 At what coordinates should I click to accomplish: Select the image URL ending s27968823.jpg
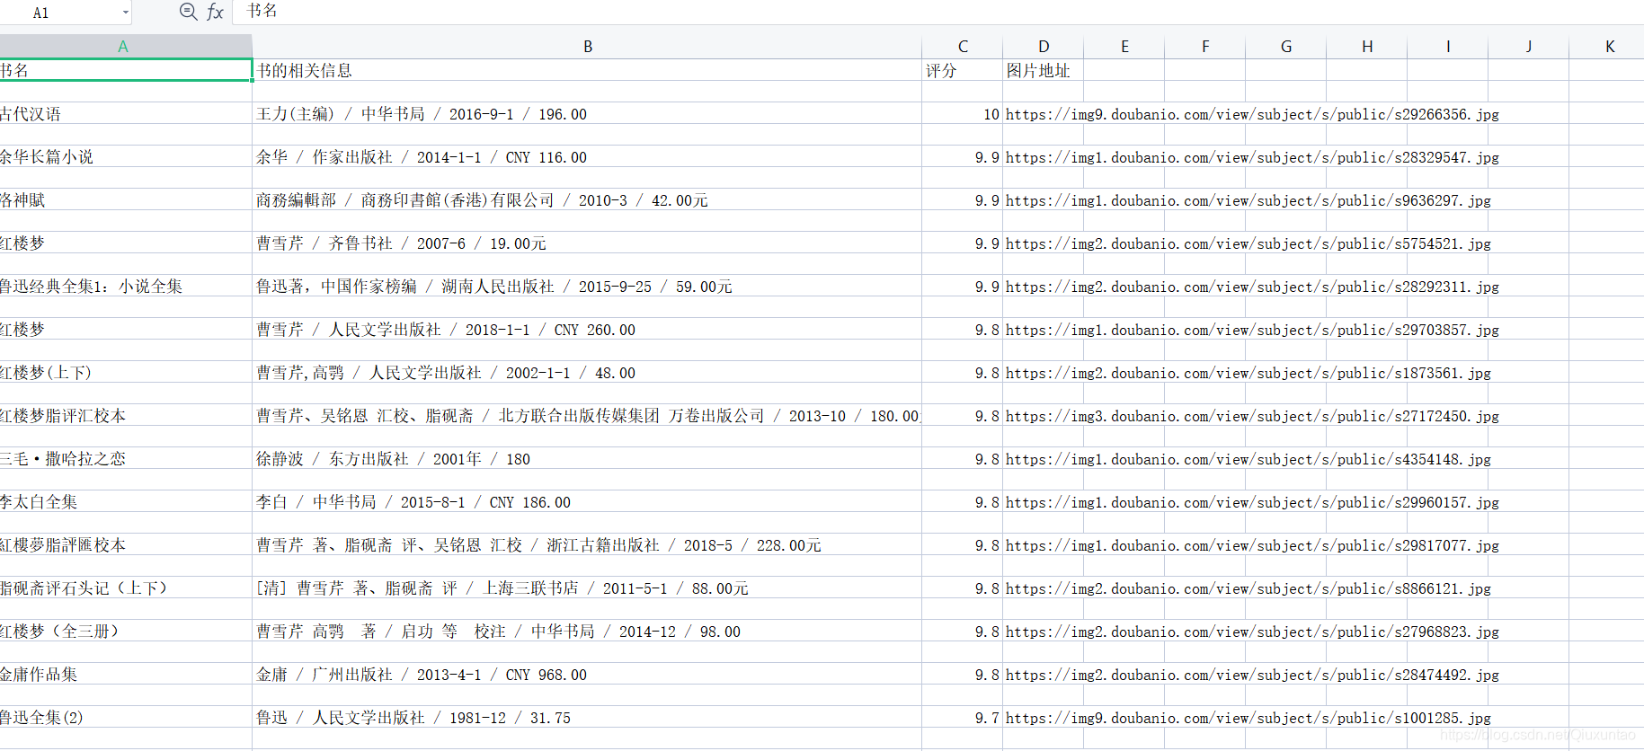pos(1252,632)
